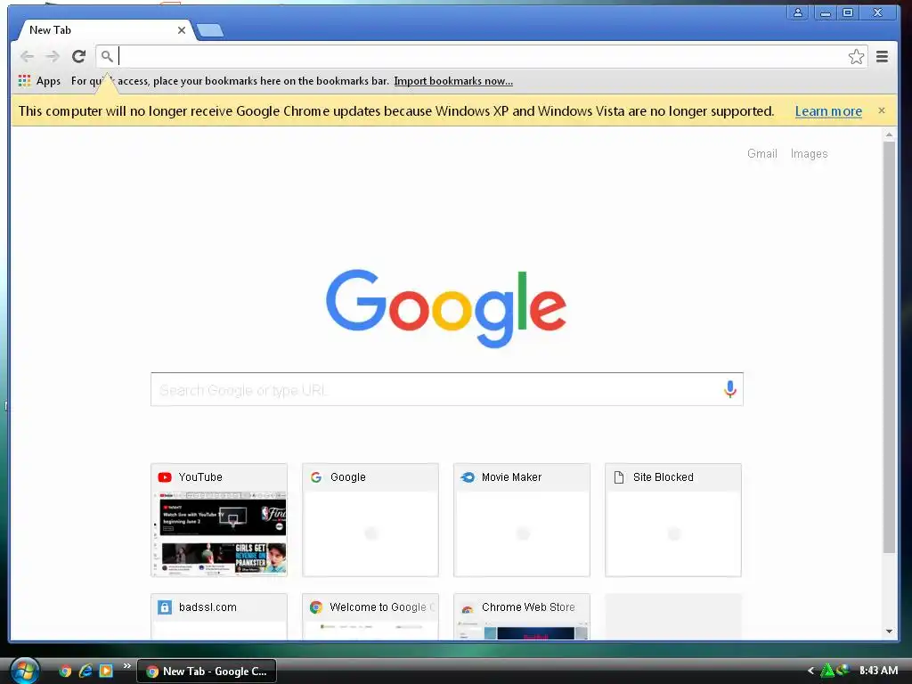Viewport: 912px width, 684px height.
Task: Bookmark this page with star icon
Action: click(x=856, y=56)
